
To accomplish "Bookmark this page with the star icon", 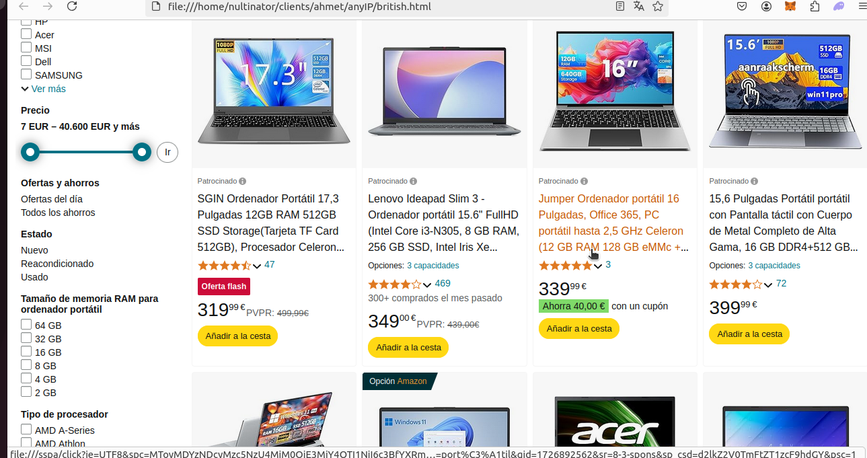I will tap(658, 7).
